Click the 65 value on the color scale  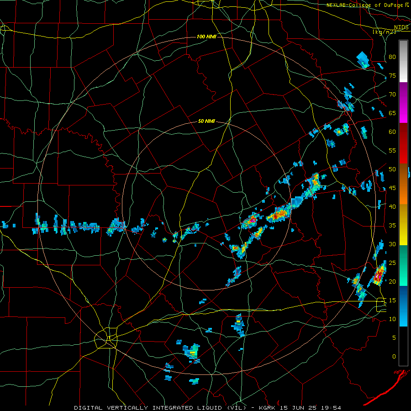pos(392,113)
